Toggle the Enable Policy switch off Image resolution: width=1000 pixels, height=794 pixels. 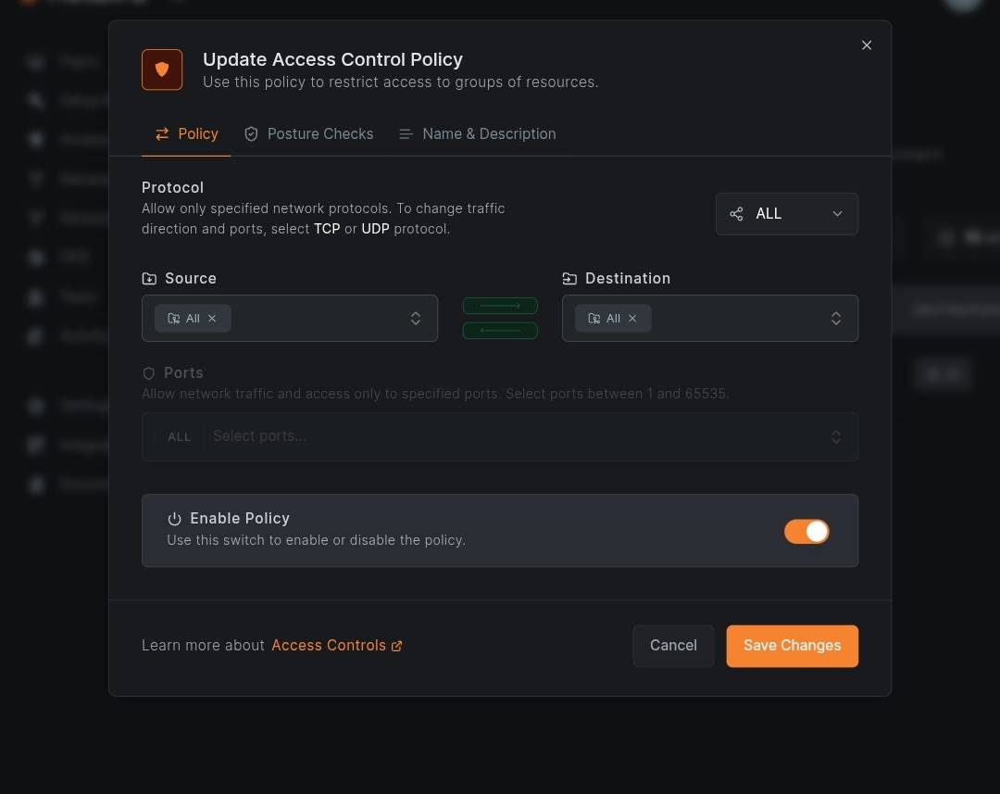pos(806,531)
